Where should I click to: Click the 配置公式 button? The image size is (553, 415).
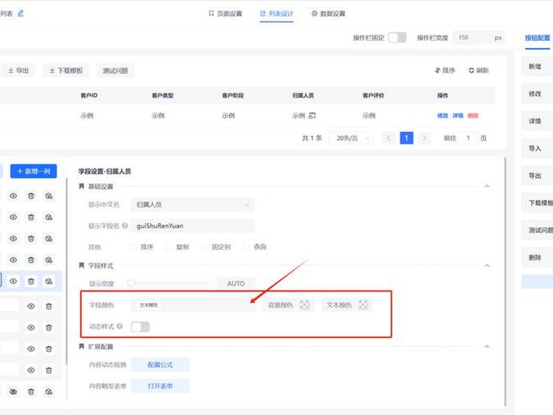[x=160, y=365]
